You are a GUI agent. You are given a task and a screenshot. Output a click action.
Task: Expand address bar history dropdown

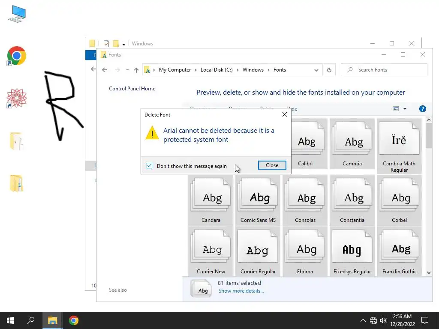coord(316,70)
